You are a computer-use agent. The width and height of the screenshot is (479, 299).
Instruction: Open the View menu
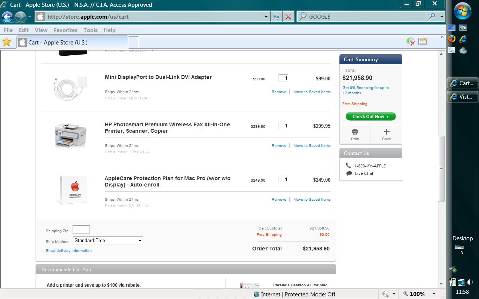point(41,30)
